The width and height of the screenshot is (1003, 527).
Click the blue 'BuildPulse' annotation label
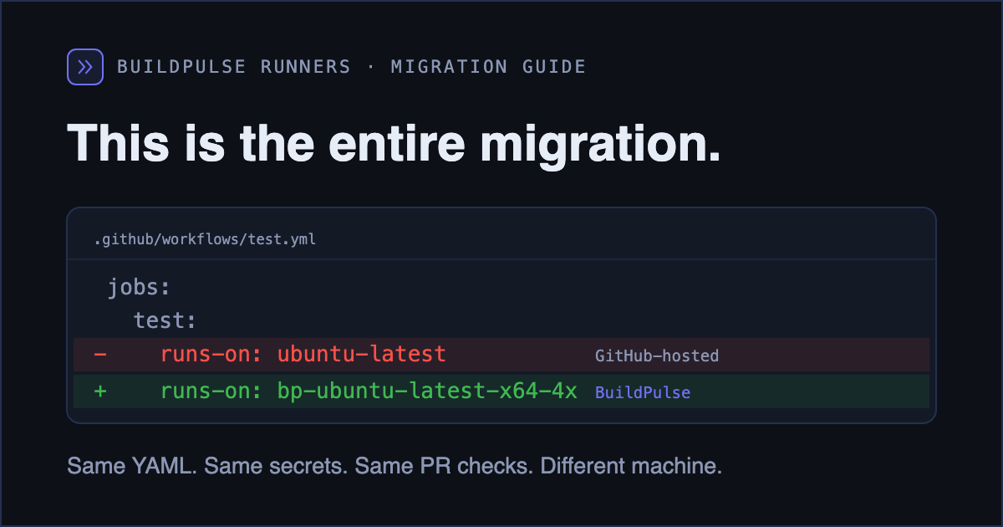643,392
